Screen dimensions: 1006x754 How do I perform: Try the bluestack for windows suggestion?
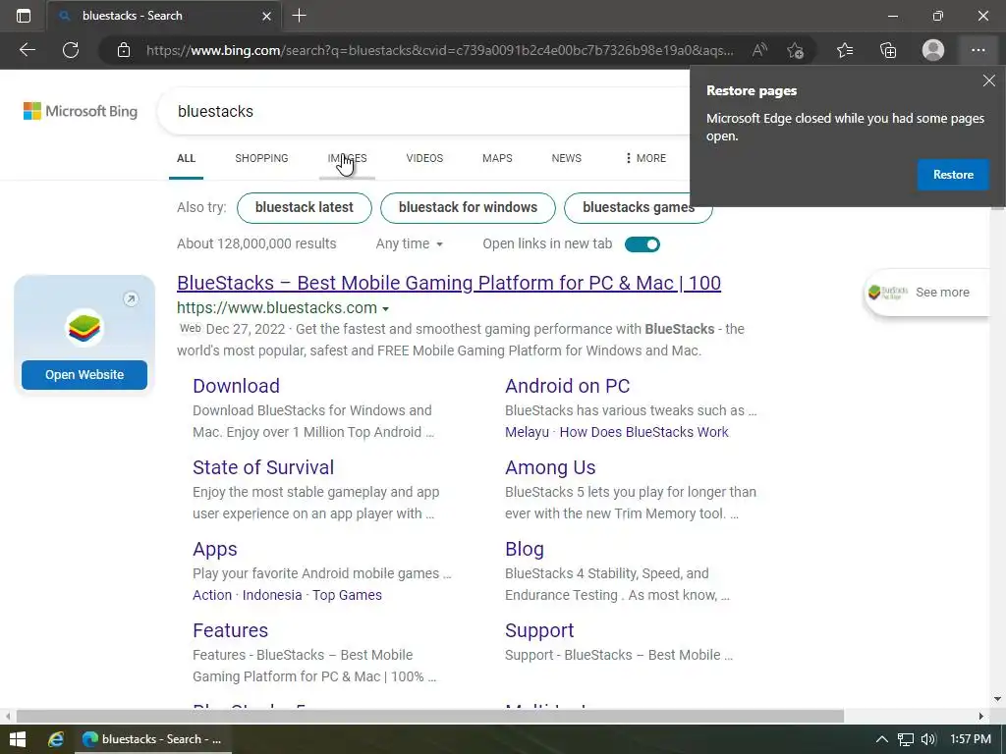468,208
